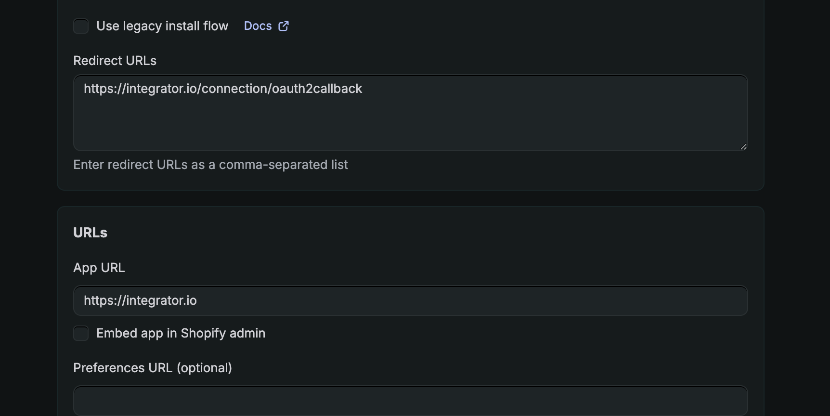830x416 pixels.
Task: Click empty space right of the Docs link
Action: pyautogui.click(x=481, y=26)
